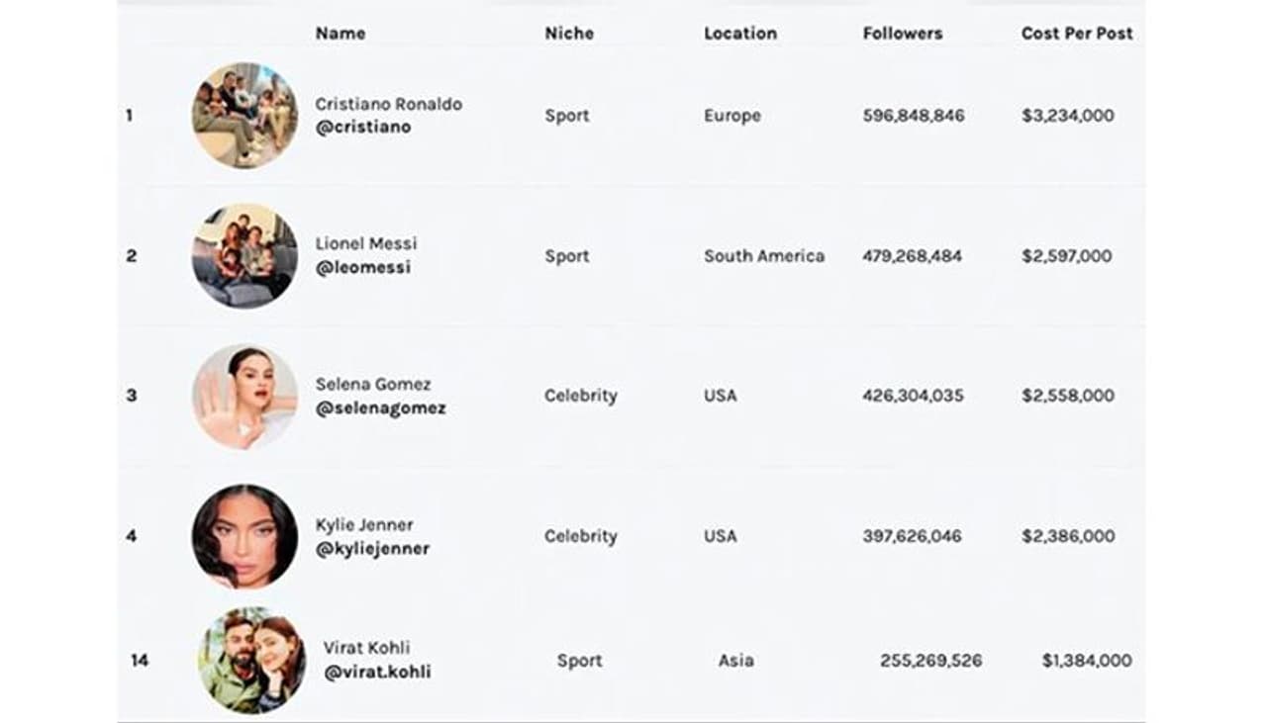Sort by the Followers column header
1267x723 pixels.
902,34
